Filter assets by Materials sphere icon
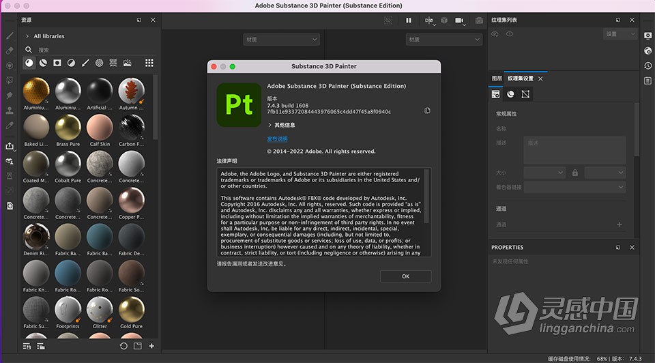 [x=29, y=63]
